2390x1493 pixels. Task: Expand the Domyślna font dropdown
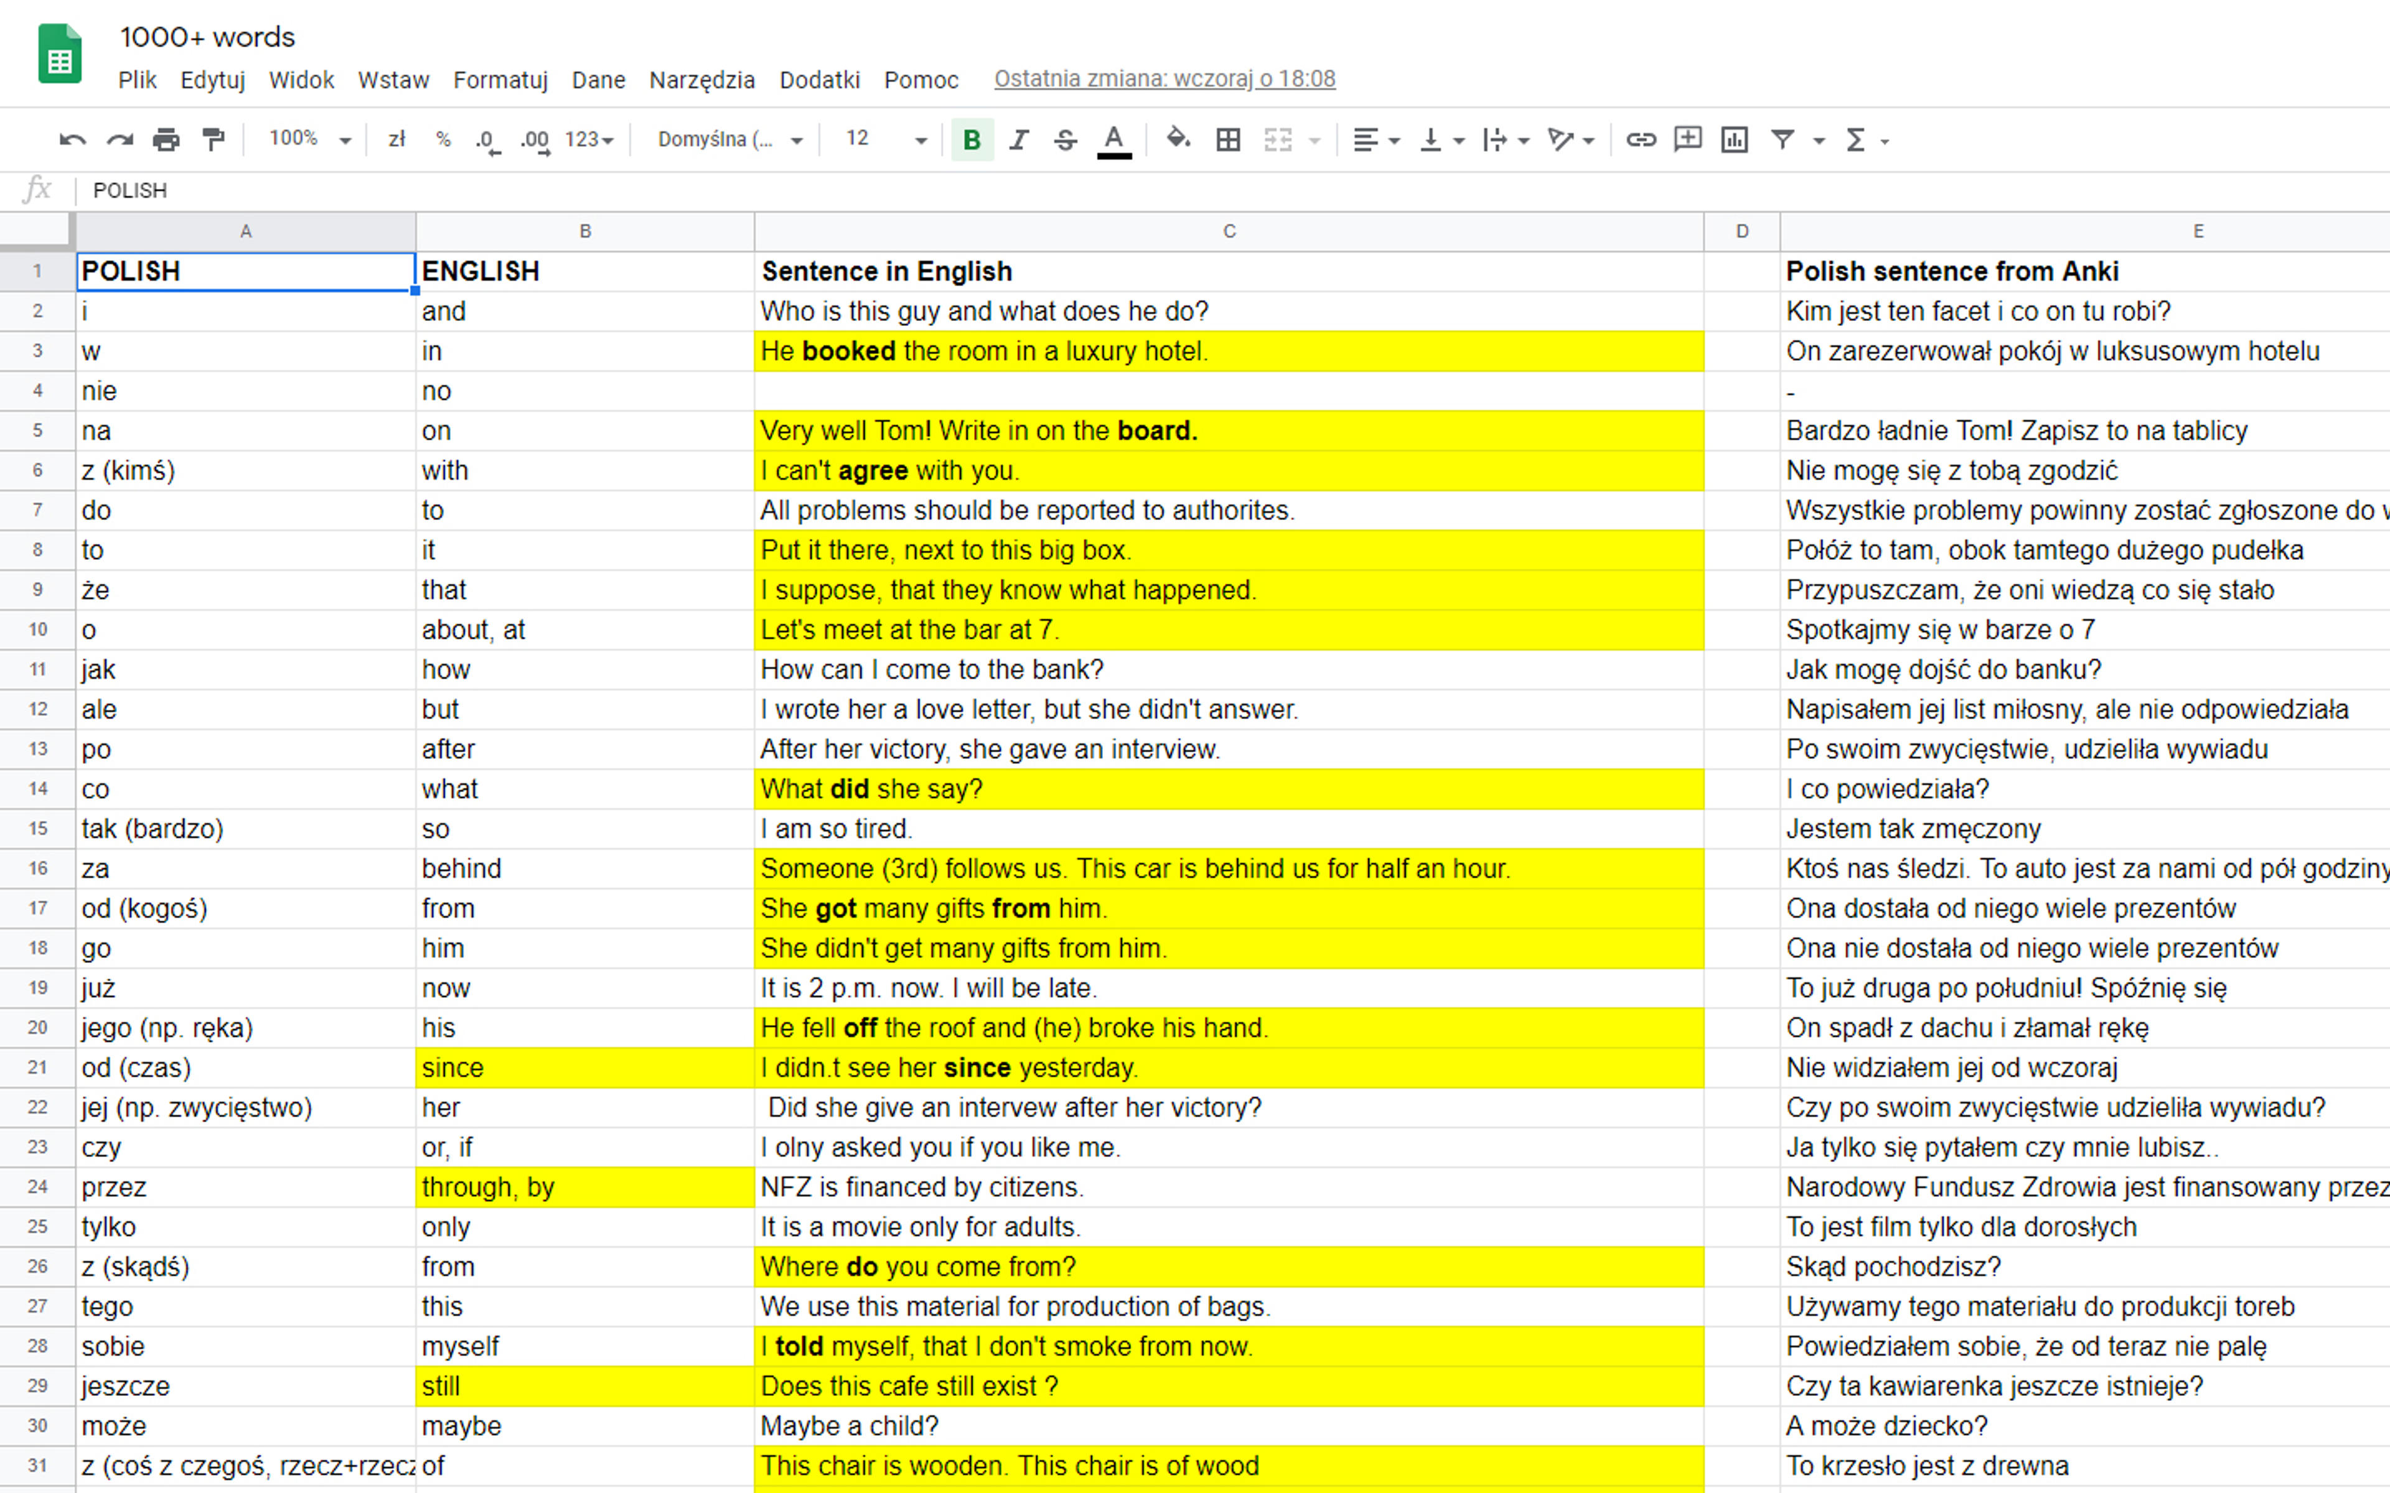coord(730,140)
